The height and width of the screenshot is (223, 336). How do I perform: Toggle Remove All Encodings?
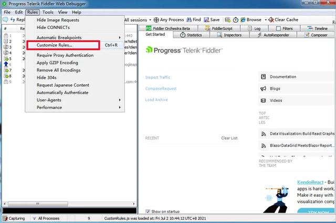point(75,70)
